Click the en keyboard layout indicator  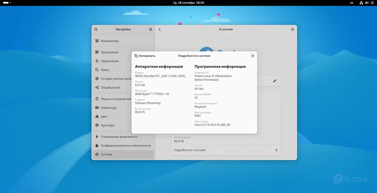[x=352, y=3]
